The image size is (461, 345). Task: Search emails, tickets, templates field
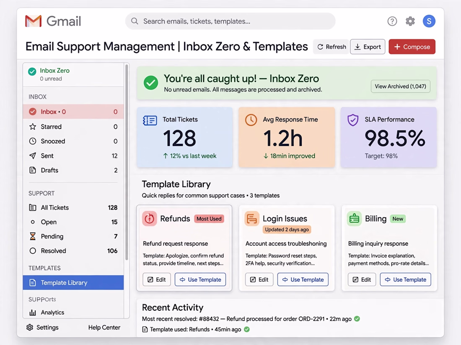coord(230,21)
